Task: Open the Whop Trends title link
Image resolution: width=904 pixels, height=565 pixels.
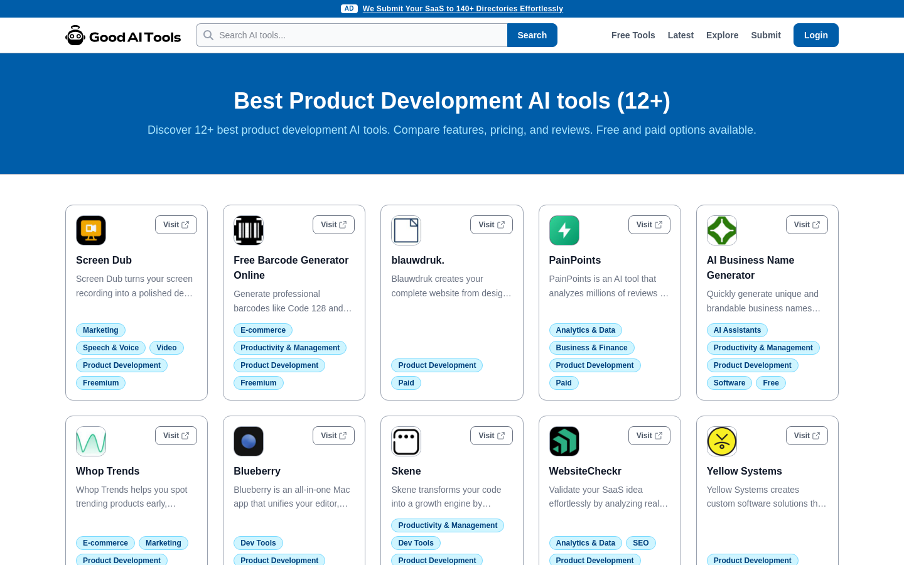Action: 107,471
